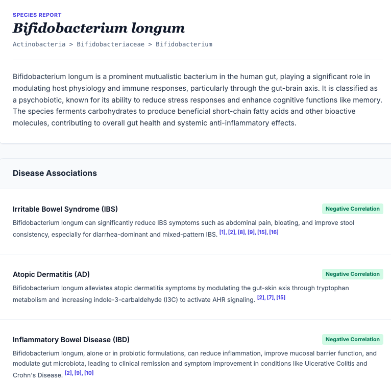Open citation [1] in the IBS entry
The width and height of the screenshot is (391, 382).
[223, 233]
